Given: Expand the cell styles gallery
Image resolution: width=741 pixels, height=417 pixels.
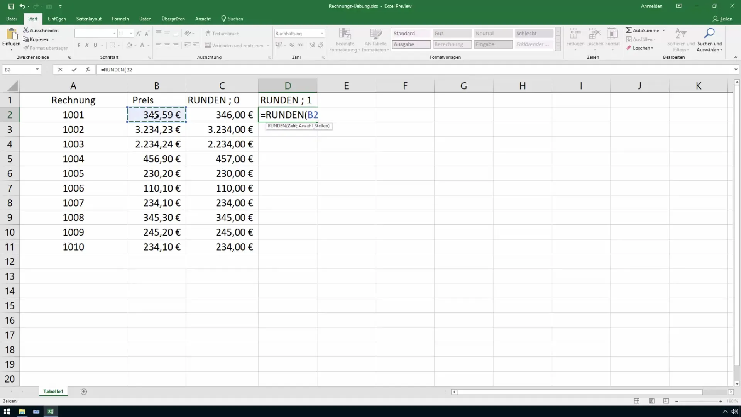Looking at the screenshot, I should click(558, 47).
